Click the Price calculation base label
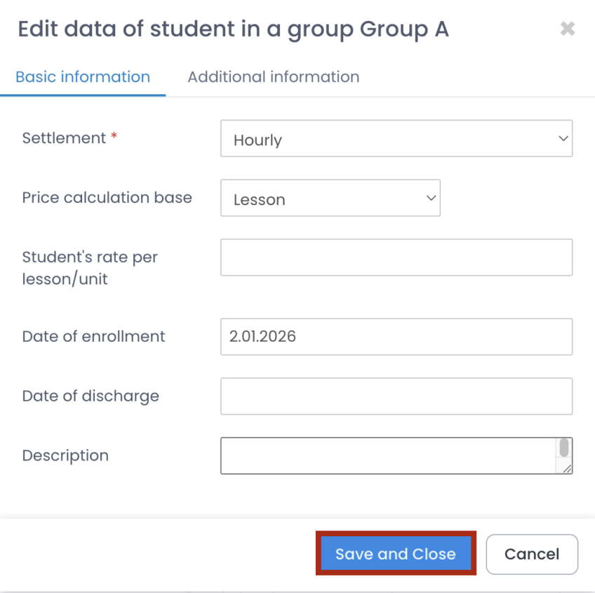This screenshot has width=595, height=593. 107,198
